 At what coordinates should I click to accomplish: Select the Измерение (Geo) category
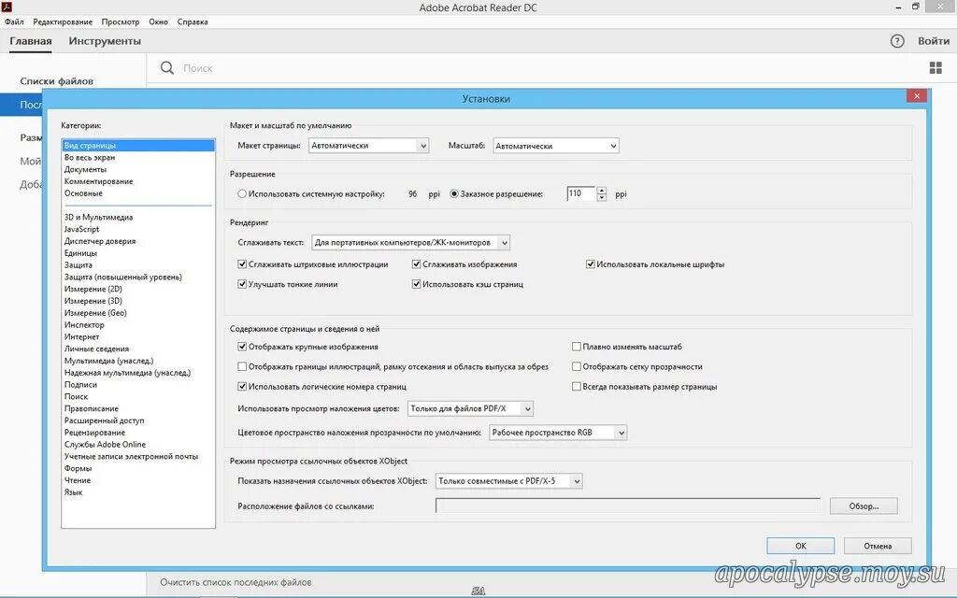click(x=96, y=312)
